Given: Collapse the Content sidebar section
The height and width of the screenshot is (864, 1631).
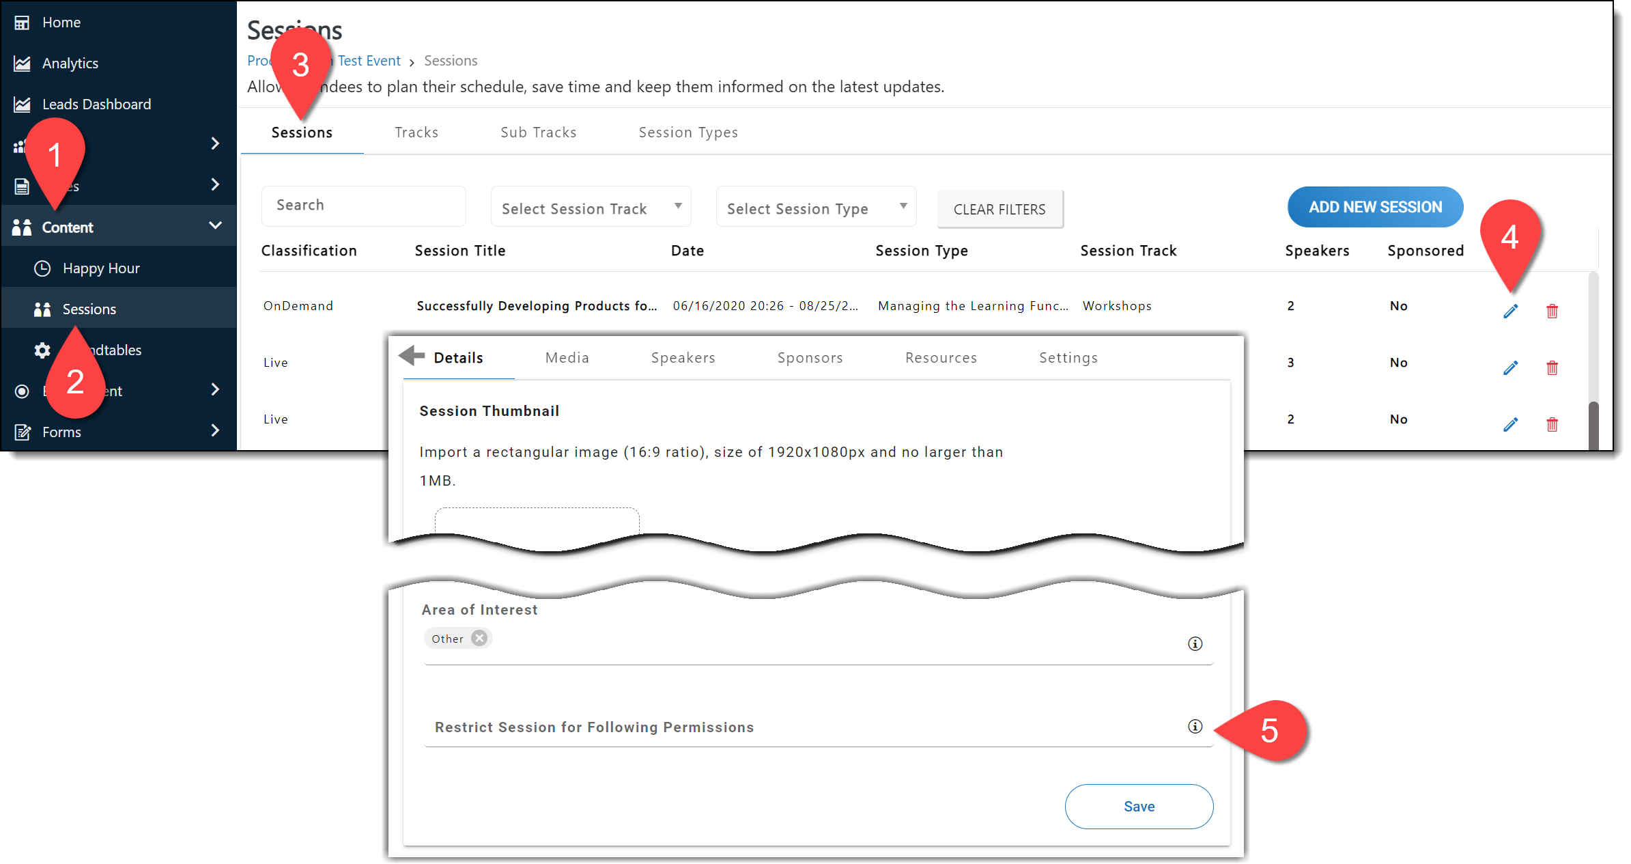Looking at the screenshot, I should click(x=215, y=226).
